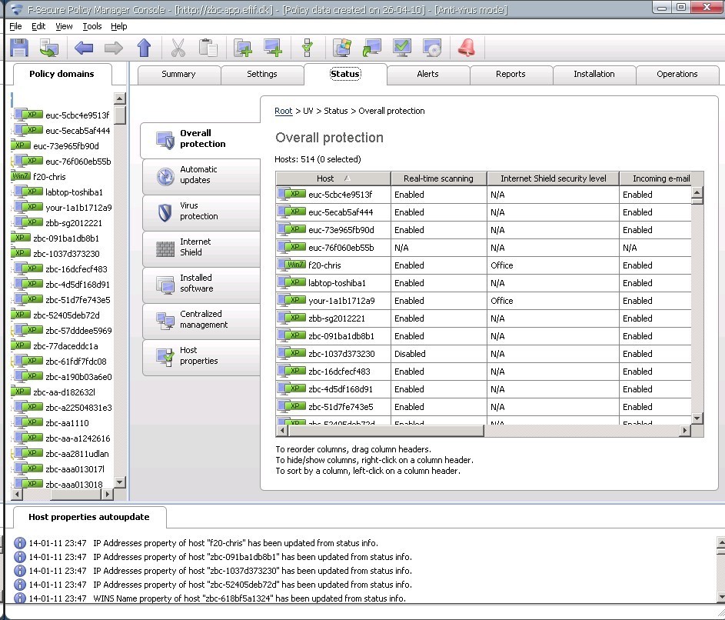Viewport: 725px width, 620px height.
Task: Click the Distribute policies toolbar icon
Action: [x=49, y=48]
